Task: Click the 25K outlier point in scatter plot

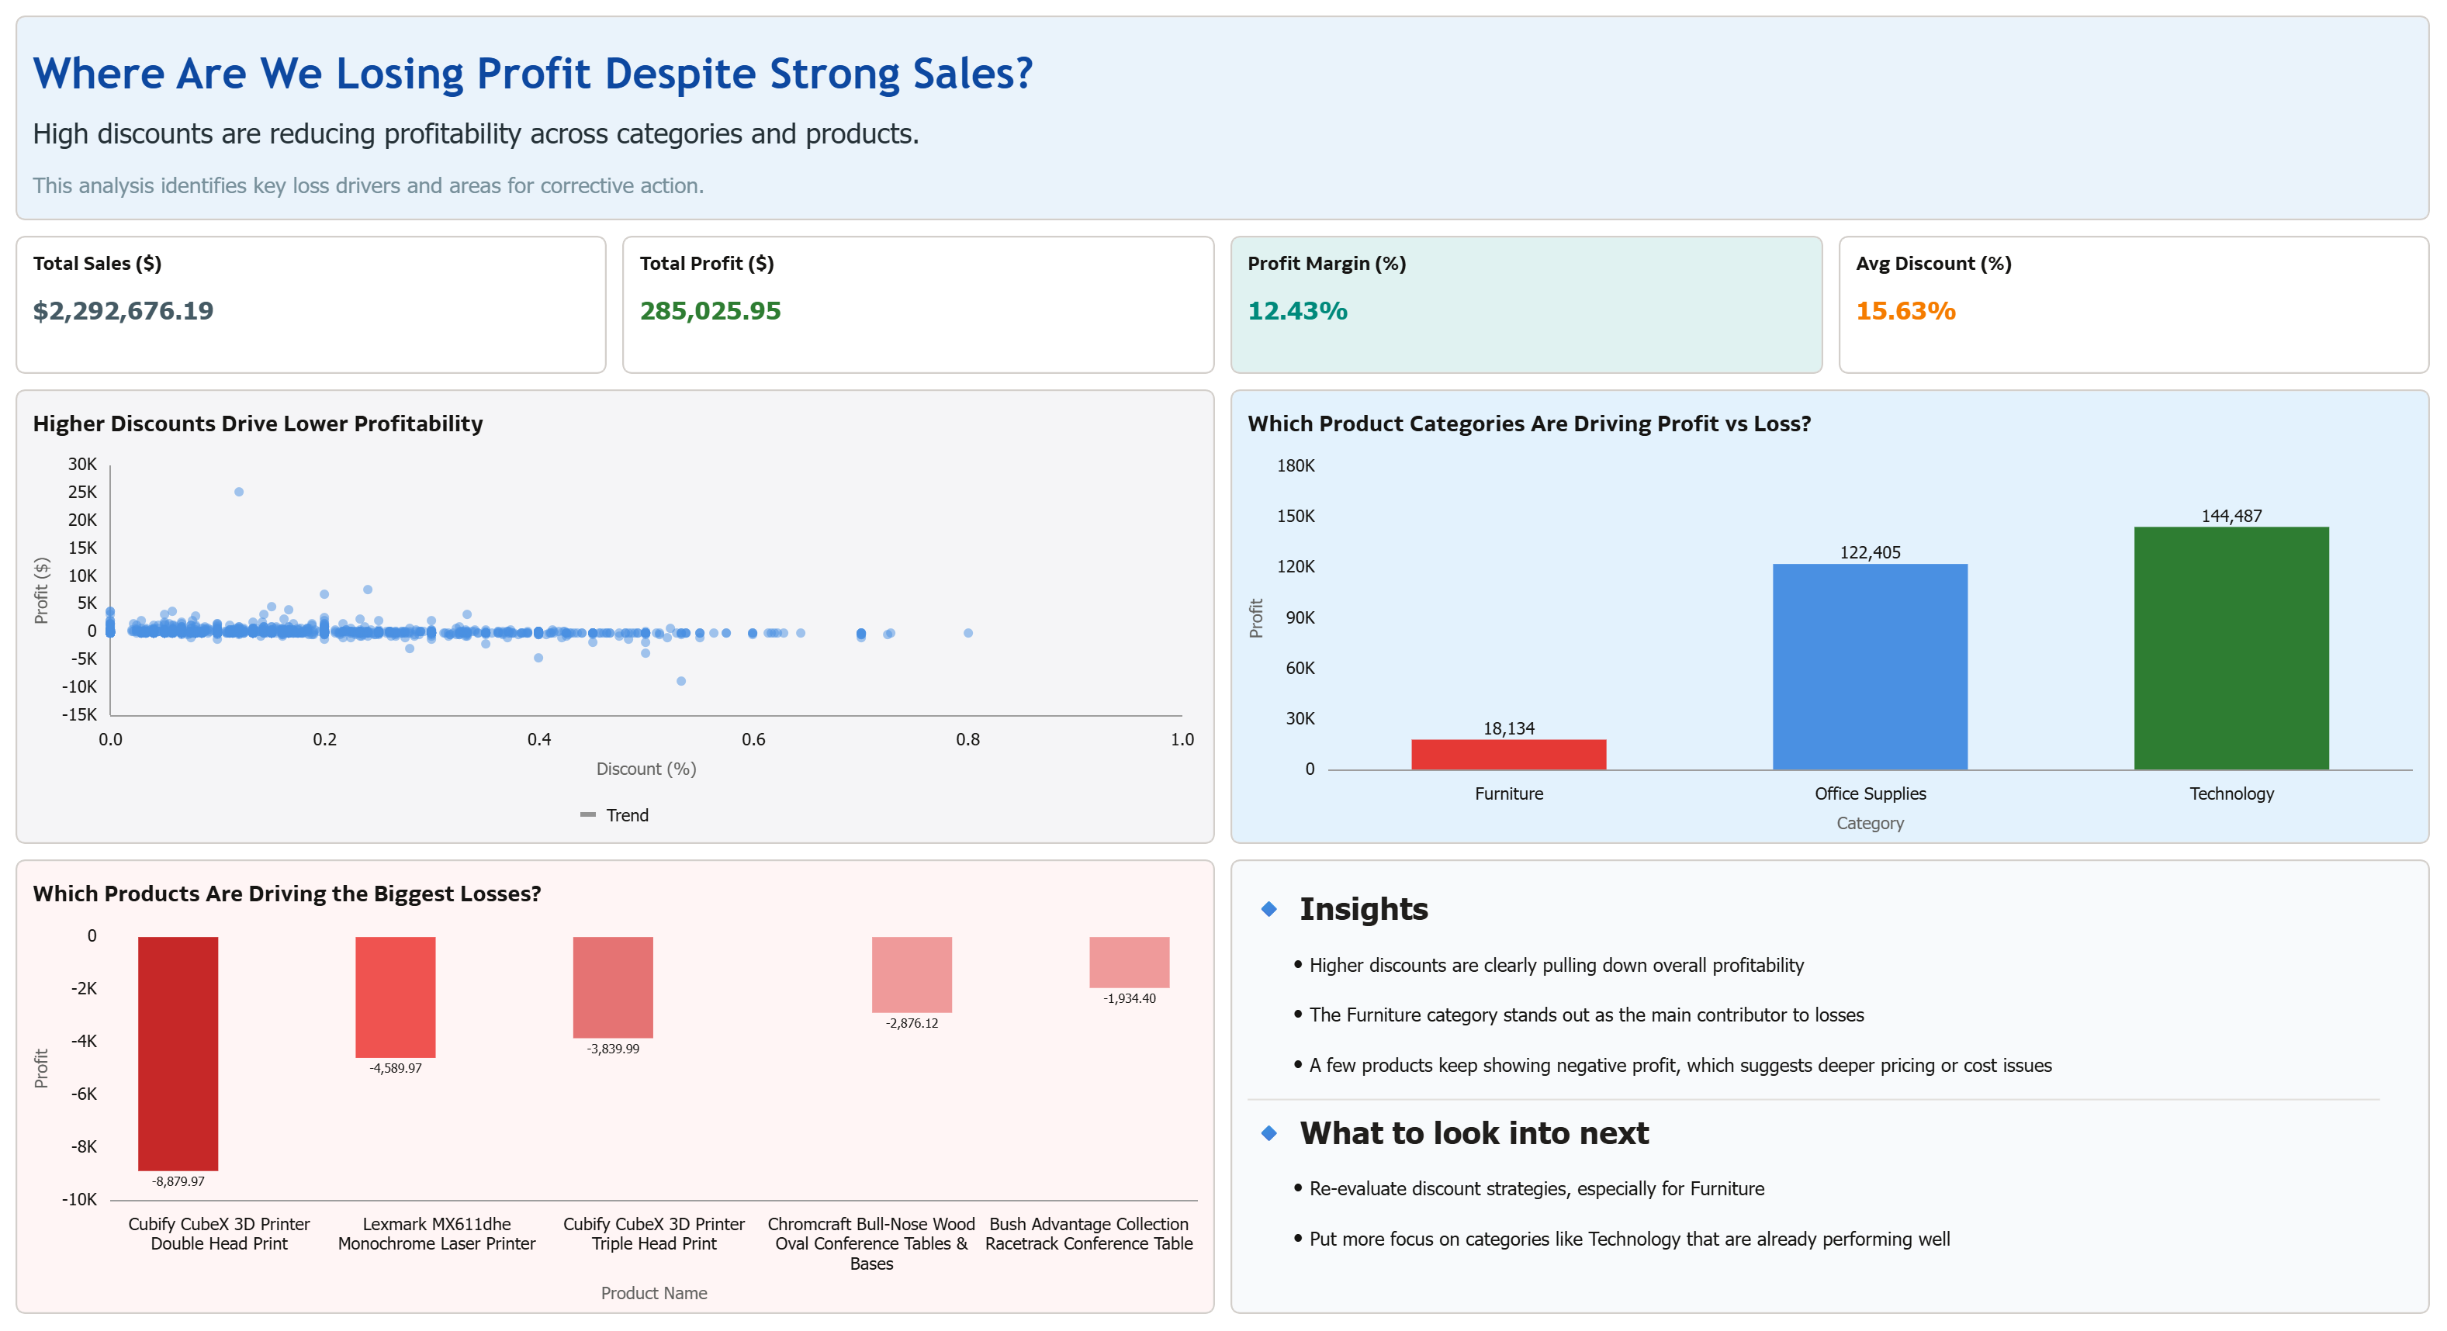Action: pyautogui.click(x=238, y=492)
